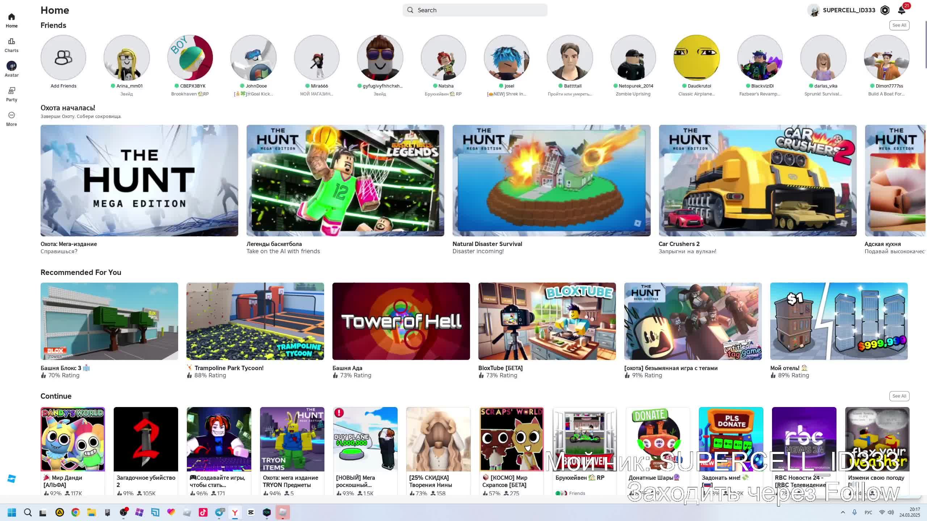Click the Search input field
The width and height of the screenshot is (927, 521).
(475, 10)
